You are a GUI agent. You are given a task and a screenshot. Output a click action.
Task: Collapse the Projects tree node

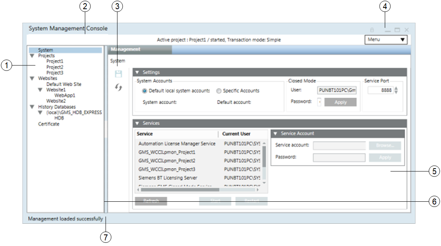pos(32,55)
